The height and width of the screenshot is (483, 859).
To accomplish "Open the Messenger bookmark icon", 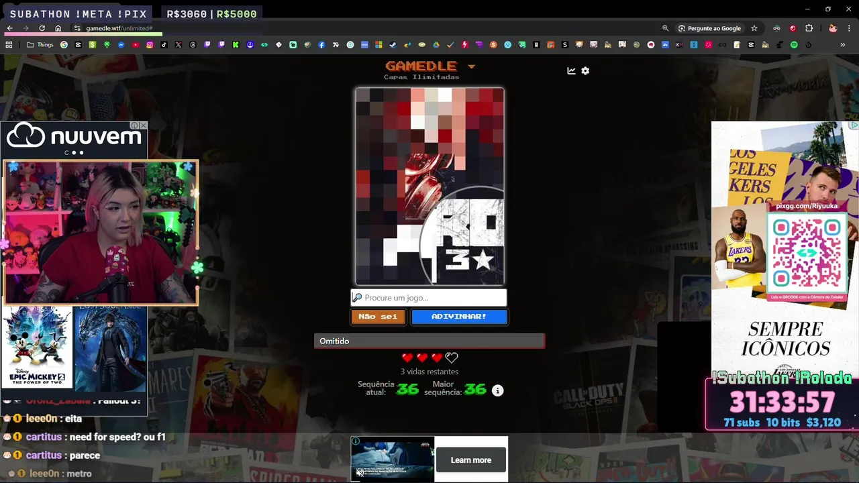I will coord(121,45).
